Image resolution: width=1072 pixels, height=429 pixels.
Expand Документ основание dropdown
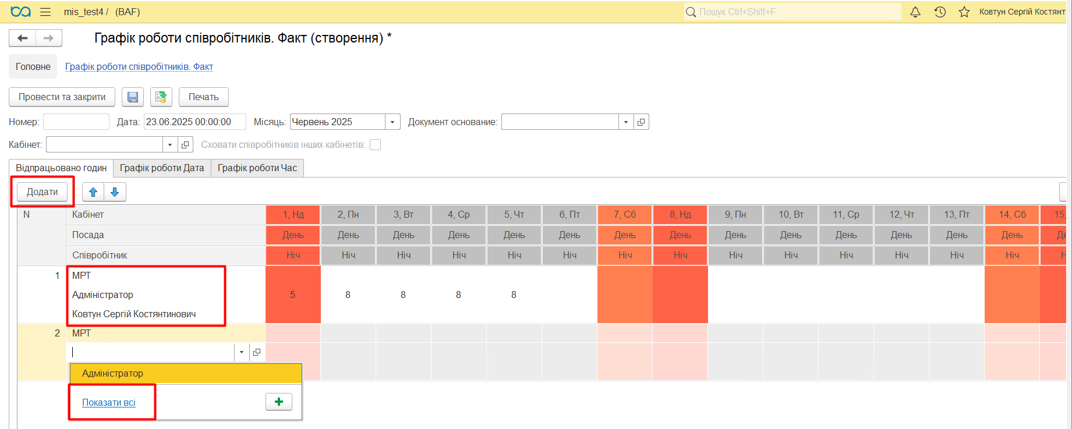click(626, 122)
